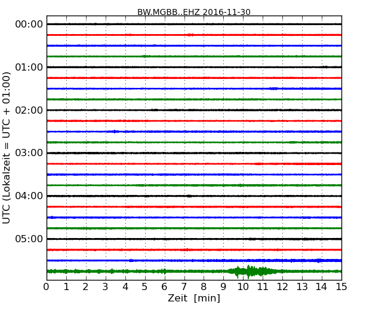Click the black trace at 03:00
The width and height of the screenshot is (388, 311).
194,153
